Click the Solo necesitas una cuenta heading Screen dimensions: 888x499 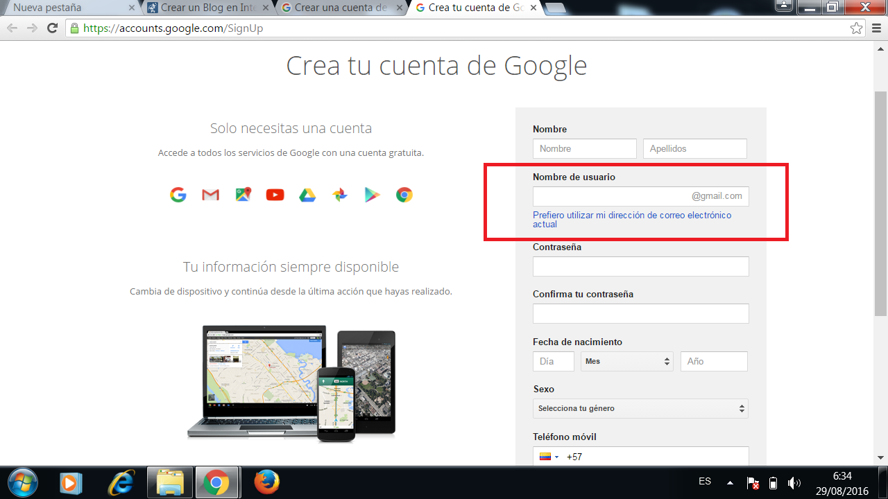click(x=291, y=128)
